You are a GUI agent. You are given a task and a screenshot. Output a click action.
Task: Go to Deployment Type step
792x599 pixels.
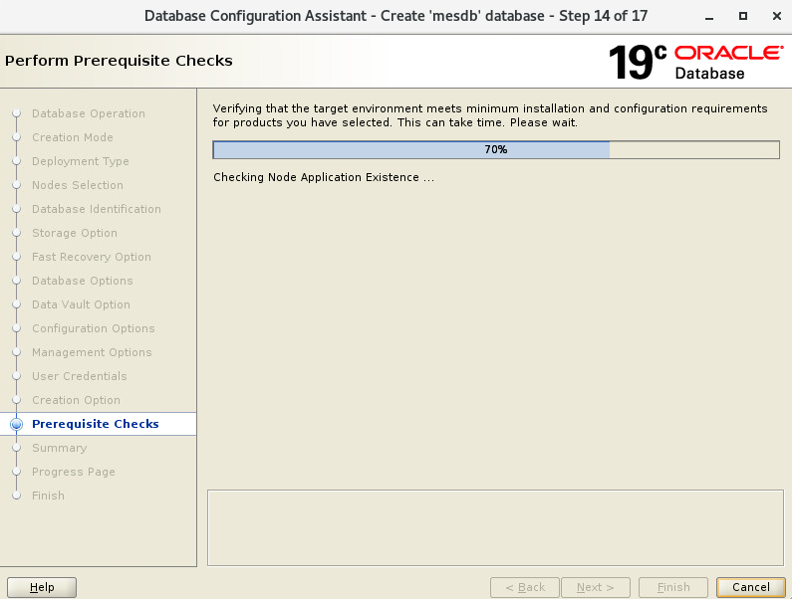[80, 161]
